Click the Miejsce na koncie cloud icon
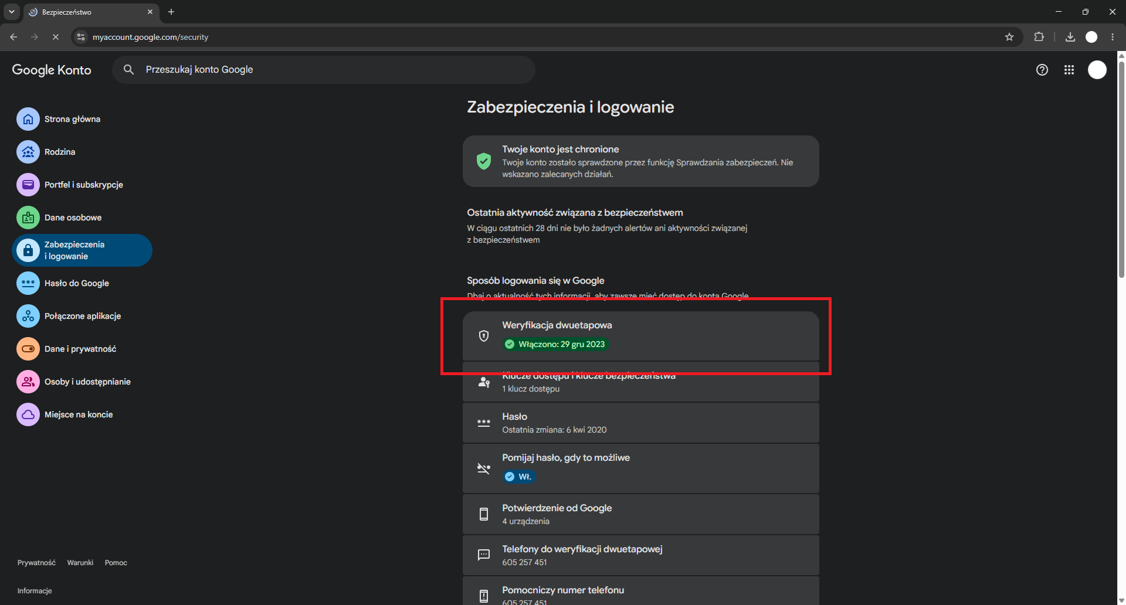The width and height of the screenshot is (1126, 605). coord(28,414)
